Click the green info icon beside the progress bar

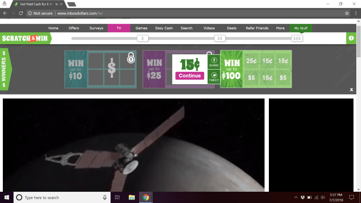351,38
